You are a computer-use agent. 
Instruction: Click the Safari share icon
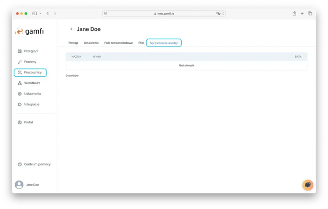click(294, 13)
